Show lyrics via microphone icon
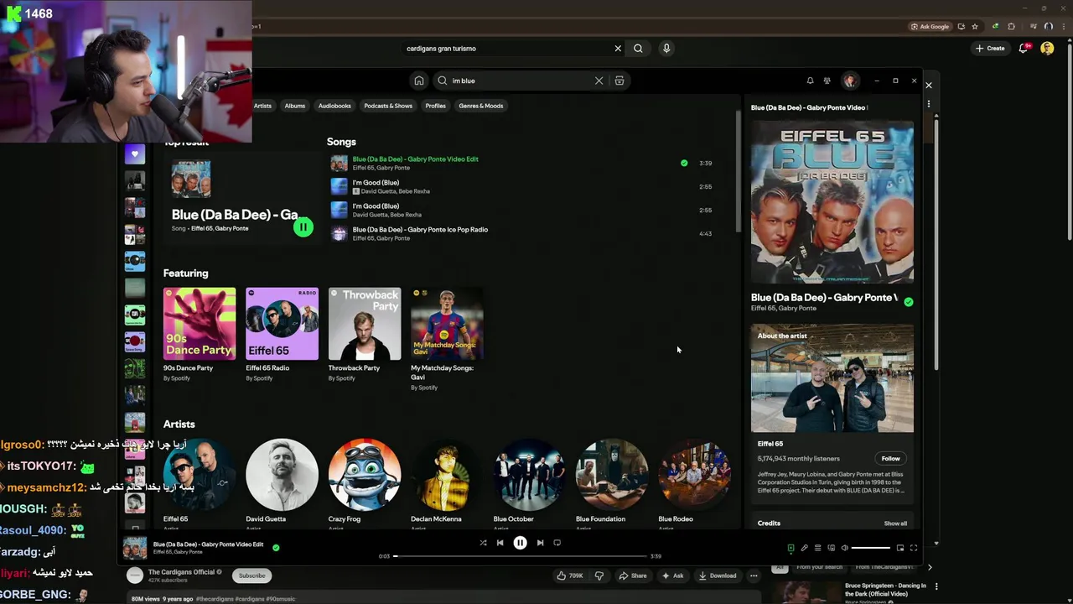1073x604 pixels. pyautogui.click(x=804, y=548)
